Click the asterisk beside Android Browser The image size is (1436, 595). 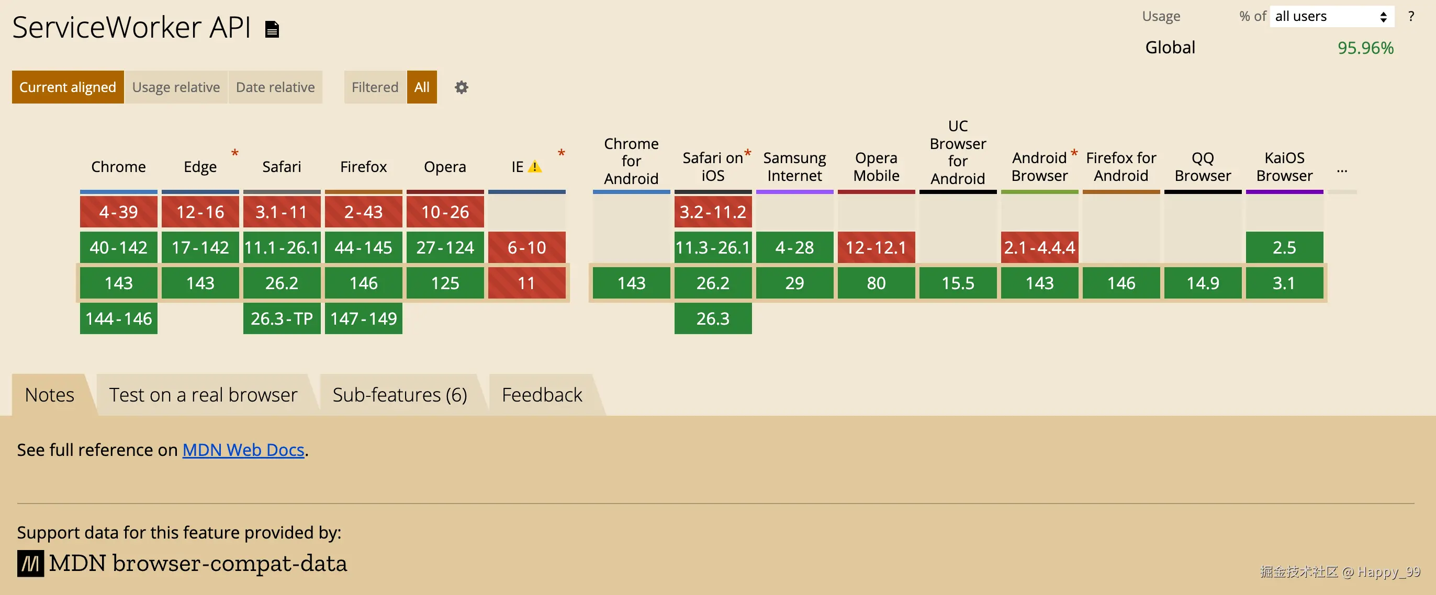pyautogui.click(x=1074, y=153)
